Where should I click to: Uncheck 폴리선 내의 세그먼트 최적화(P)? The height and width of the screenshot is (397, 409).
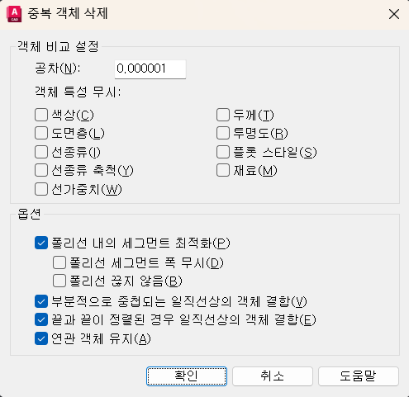pyautogui.click(x=41, y=243)
